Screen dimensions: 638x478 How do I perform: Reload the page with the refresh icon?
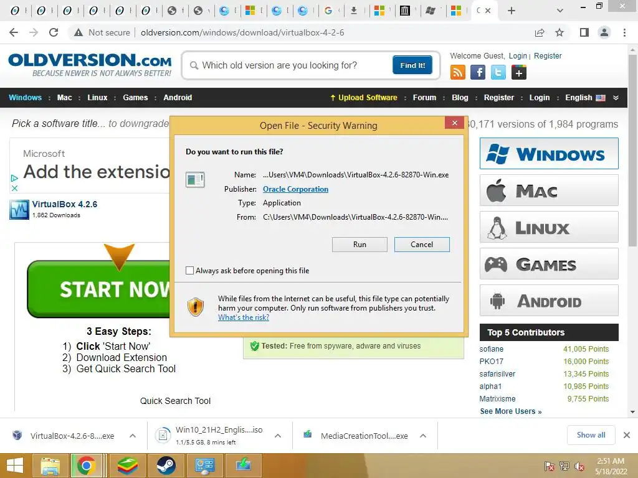pos(54,32)
